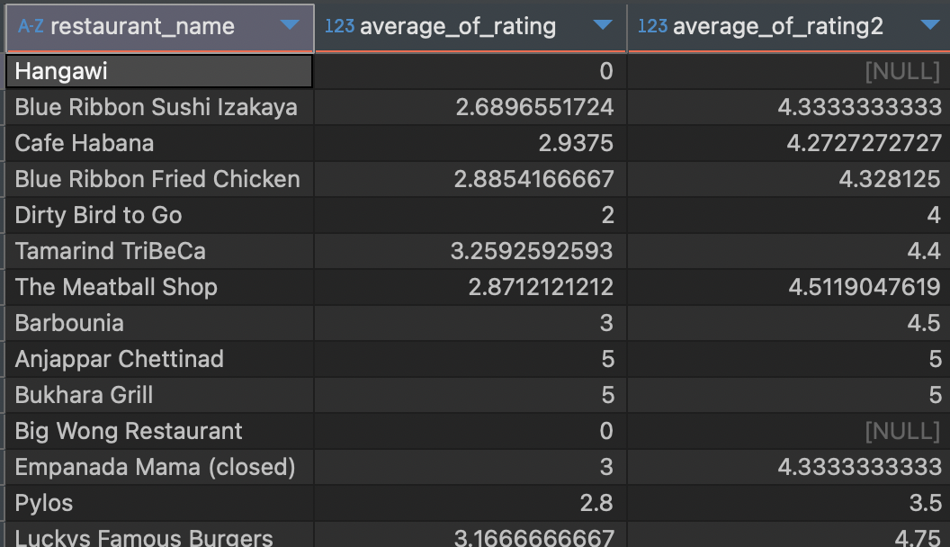Click the average_of_rating 2 in Dirty Bird row
This screenshot has height=547, width=950.
click(607, 215)
